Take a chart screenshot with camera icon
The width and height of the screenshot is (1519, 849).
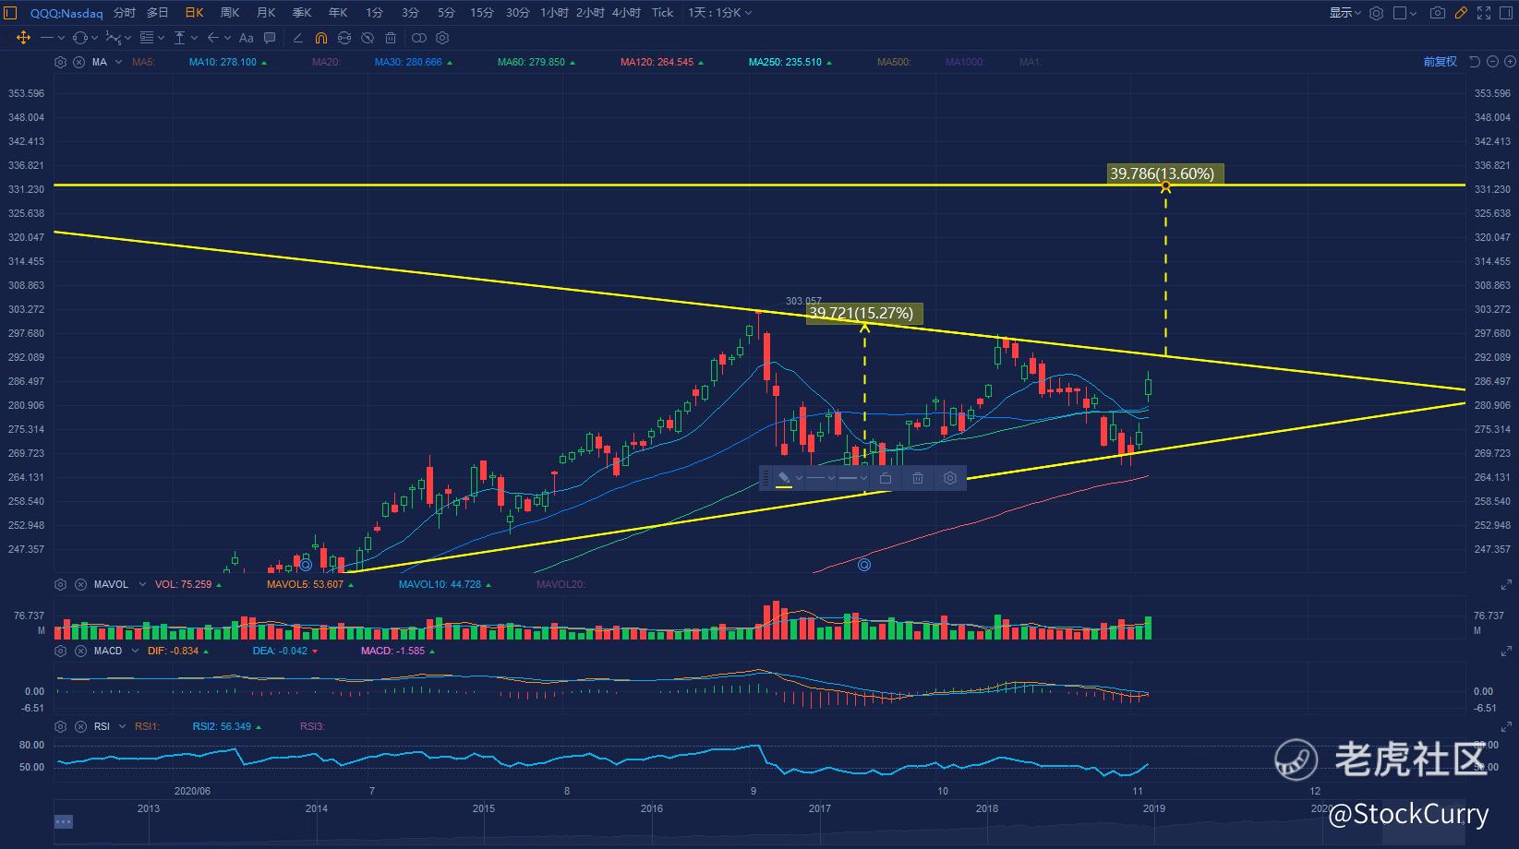pos(1437,13)
